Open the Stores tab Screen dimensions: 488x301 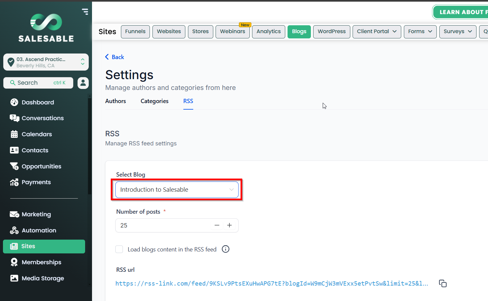200,32
